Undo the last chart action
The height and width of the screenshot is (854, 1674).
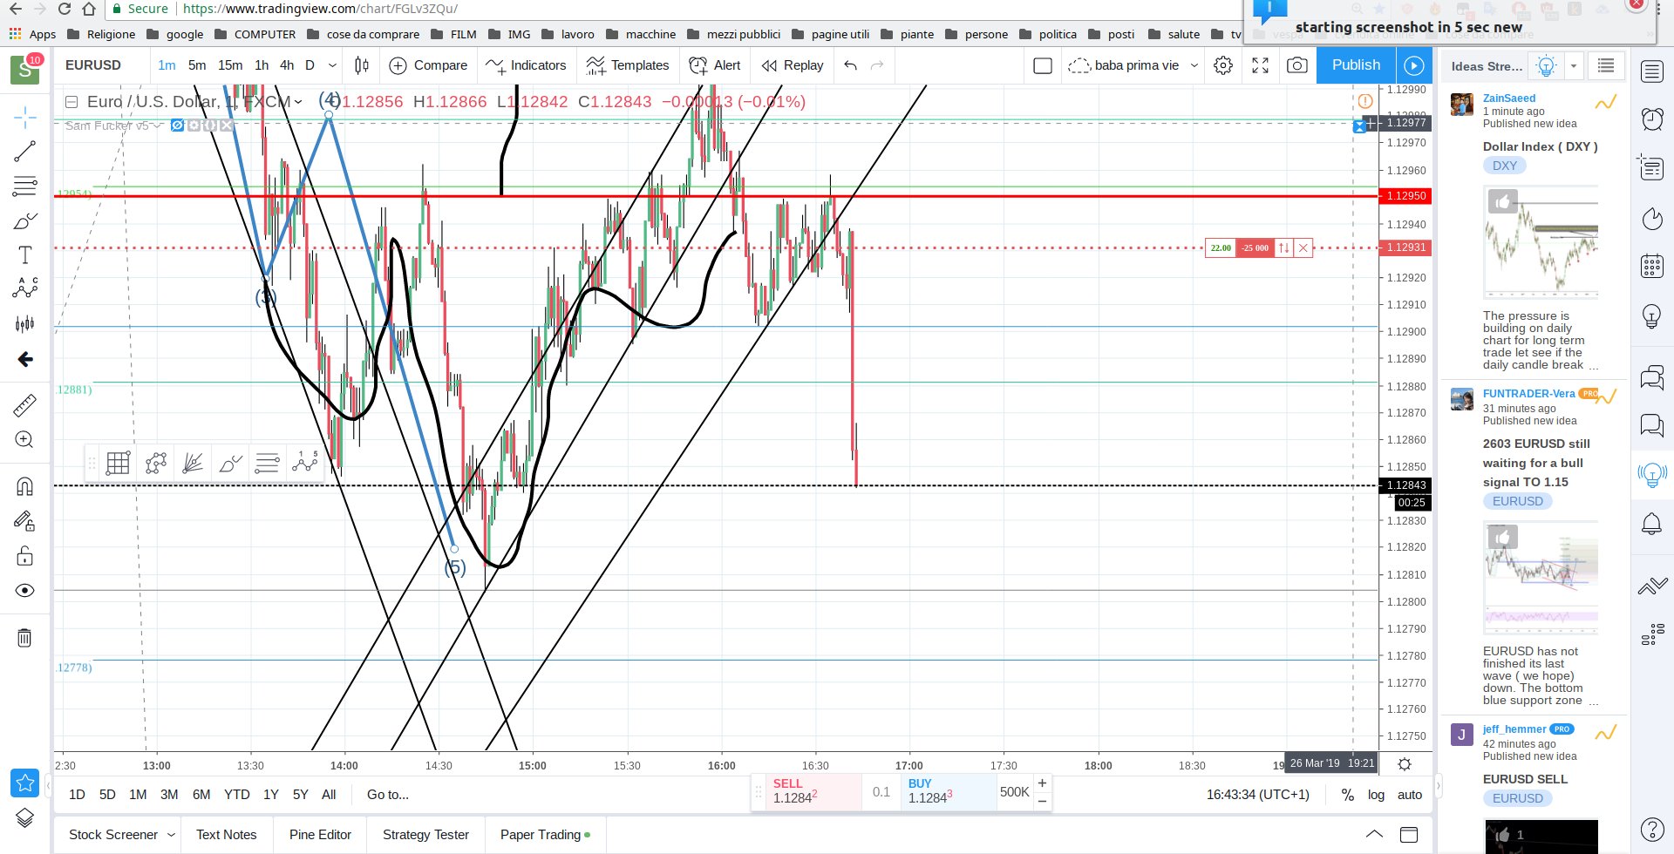[851, 65]
